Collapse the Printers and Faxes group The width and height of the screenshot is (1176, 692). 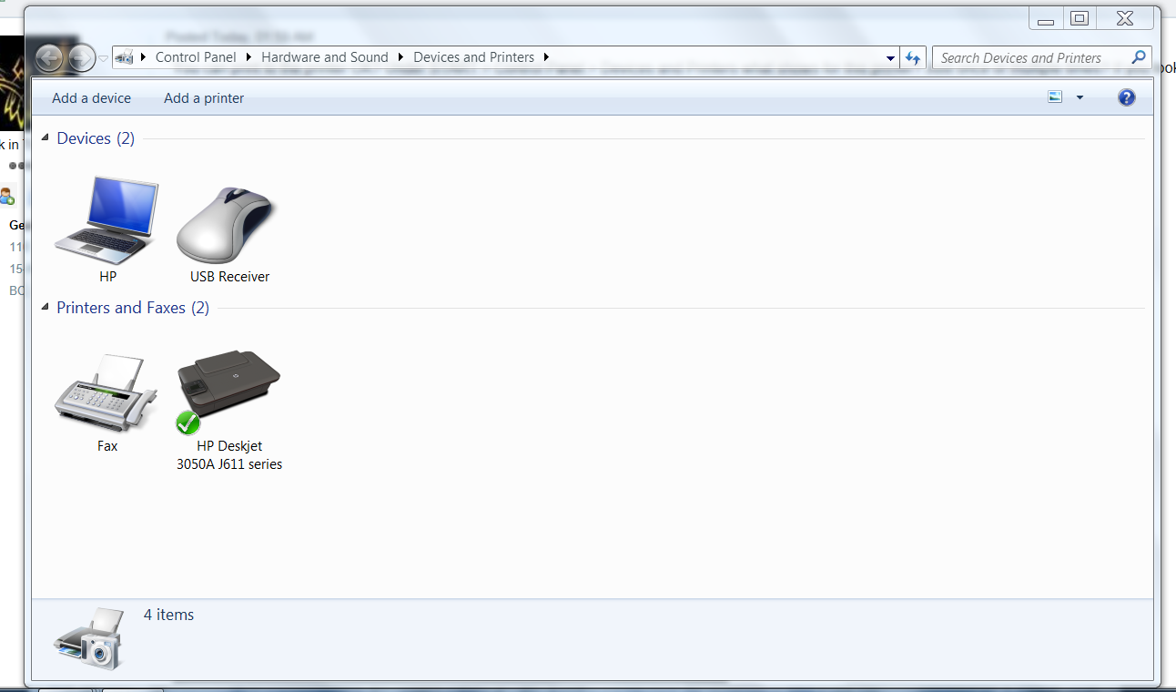45,308
